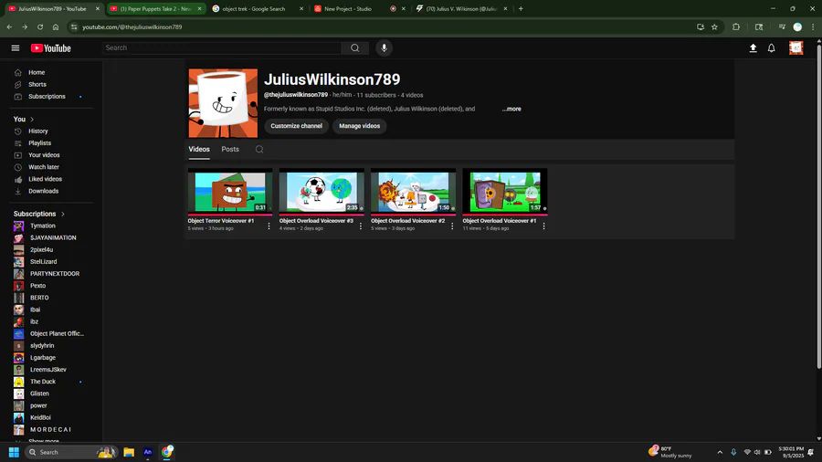This screenshot has width=822, height=462.
Task: Go back in browser history
Action: [9, 26]
